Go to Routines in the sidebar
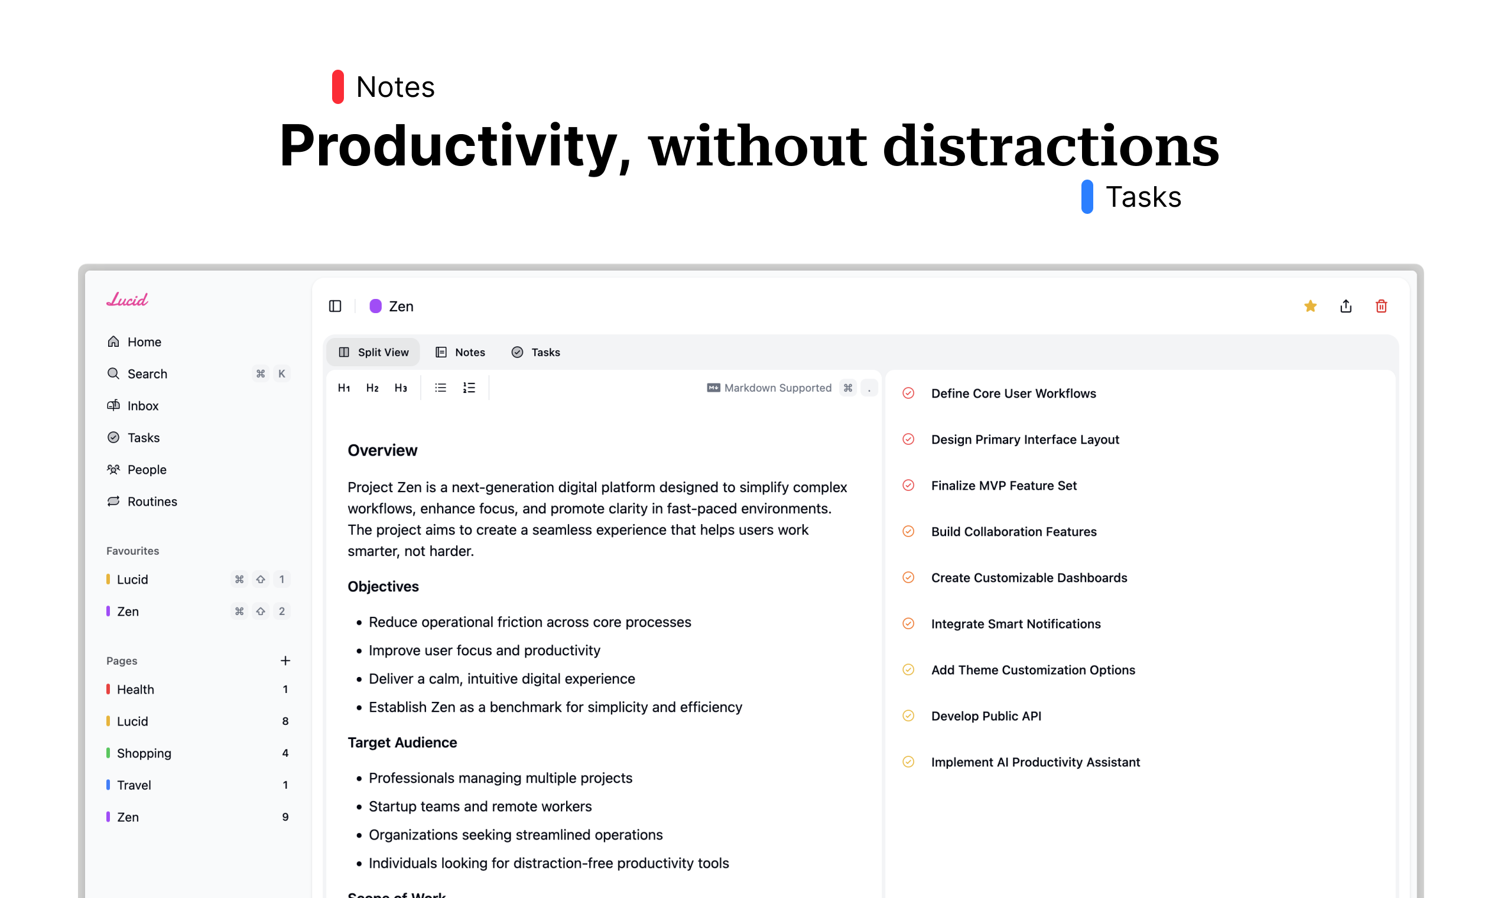Viewport: 1501px width, 898px height. (x=152, y=502)
